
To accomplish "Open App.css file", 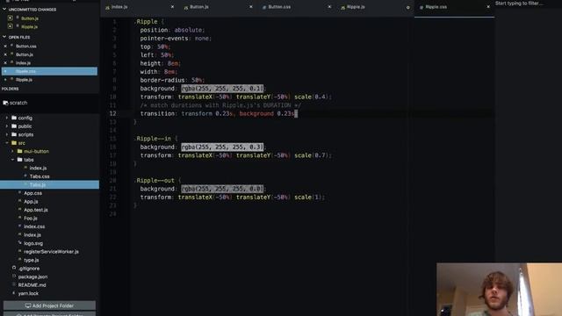I will click(32, 193).
